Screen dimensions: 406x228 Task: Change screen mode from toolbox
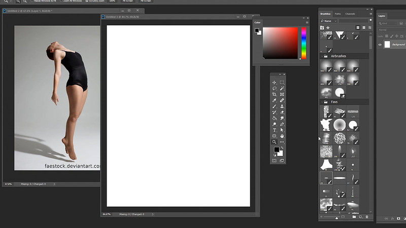[x=282, y=161]
